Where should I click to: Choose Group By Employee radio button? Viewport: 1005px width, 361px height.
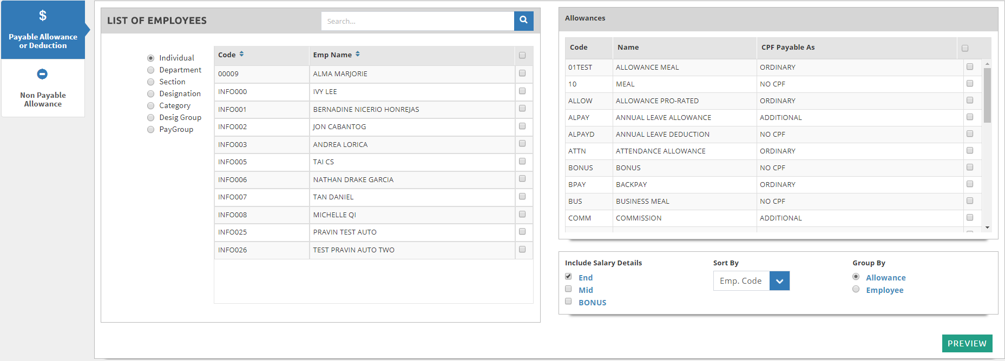pos(856,289)
